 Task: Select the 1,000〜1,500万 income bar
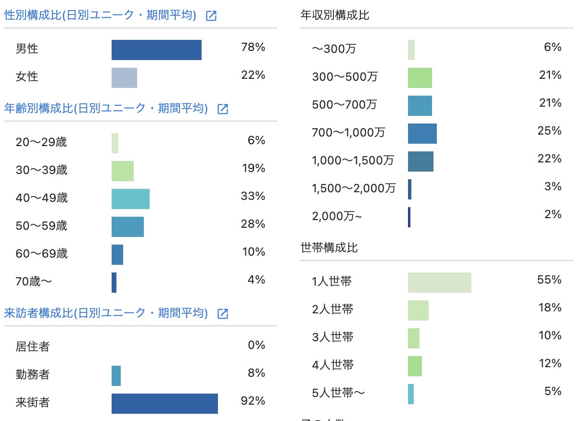coord(420,161)
